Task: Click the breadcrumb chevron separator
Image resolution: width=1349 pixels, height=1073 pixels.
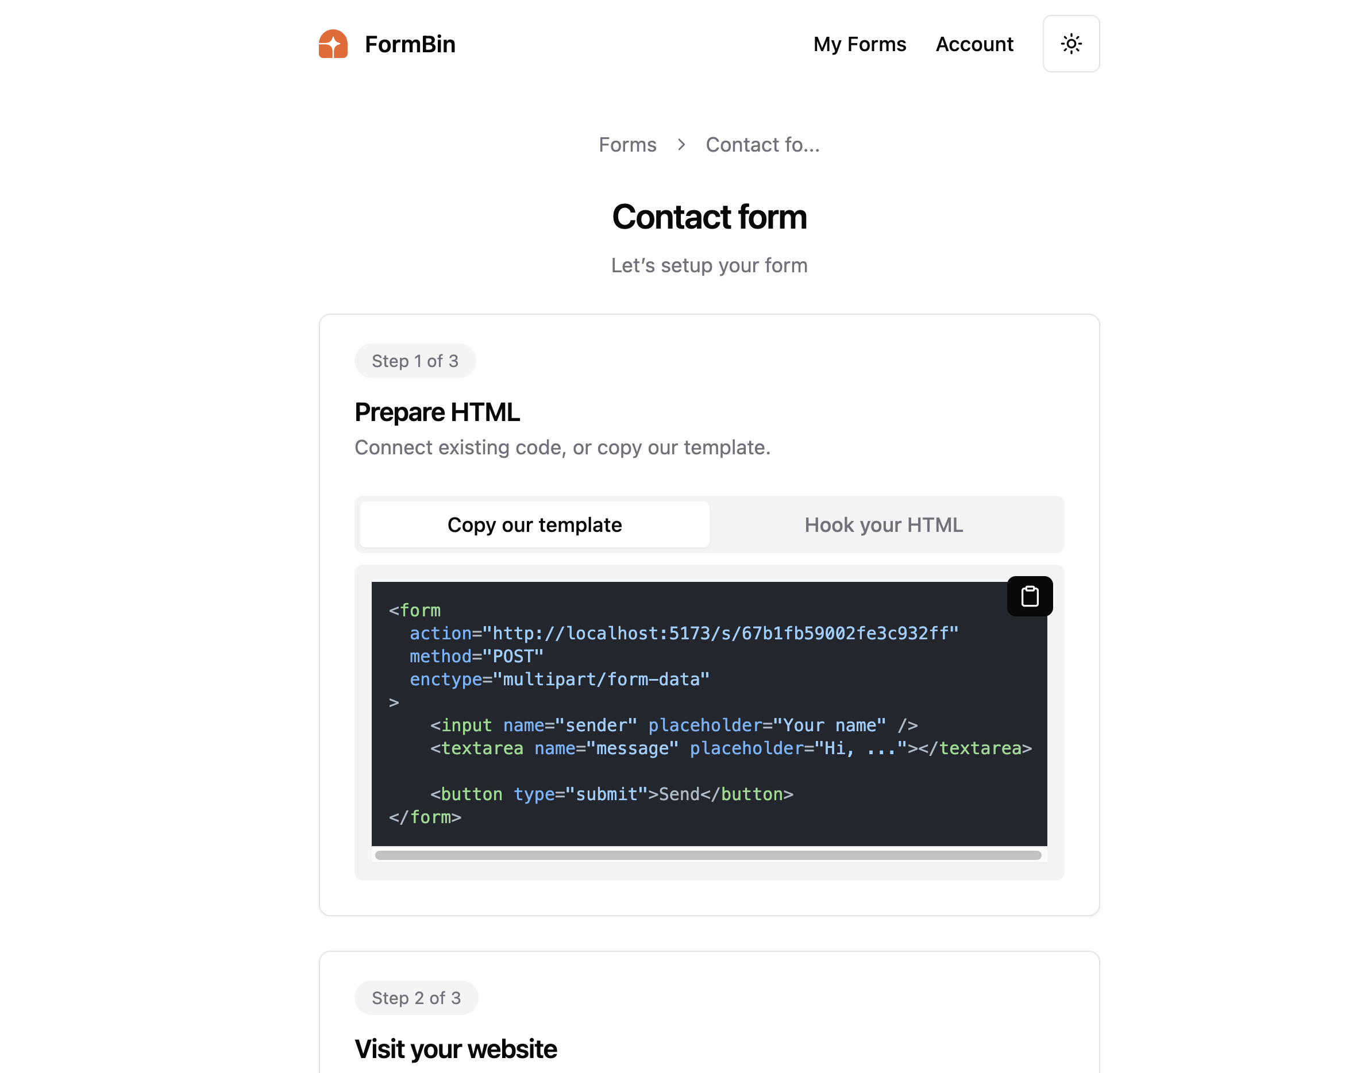Action: coord(681,145)
